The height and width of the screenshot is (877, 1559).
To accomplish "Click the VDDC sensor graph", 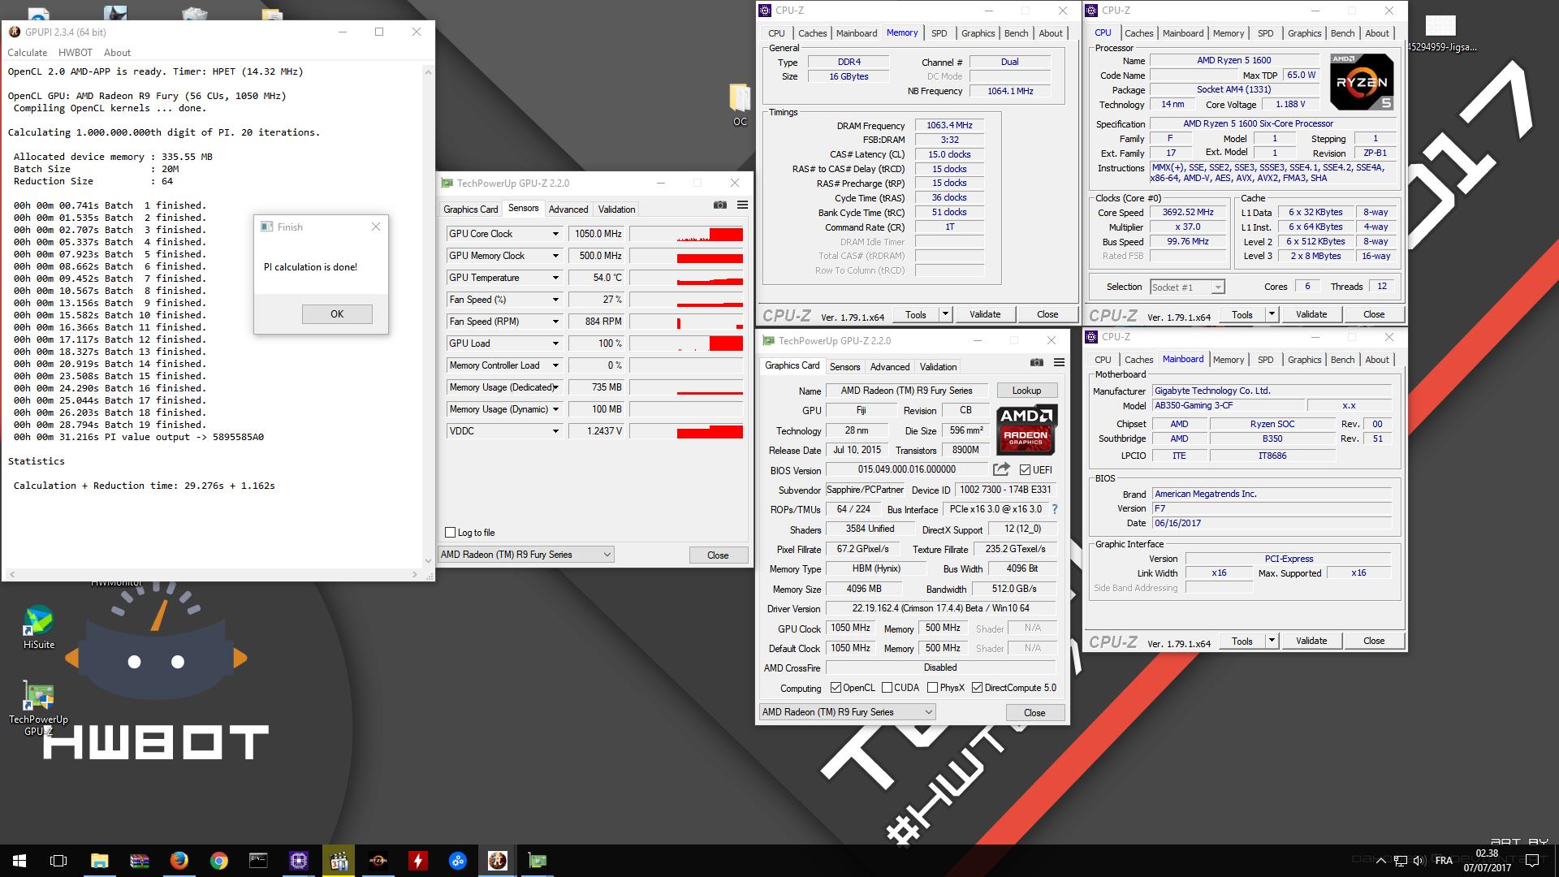I will (686, 431).
